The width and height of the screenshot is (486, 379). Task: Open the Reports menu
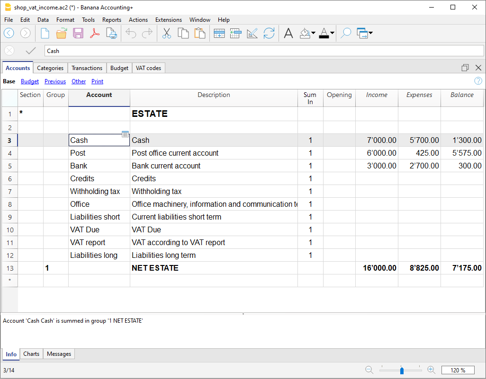coord(112,20)
